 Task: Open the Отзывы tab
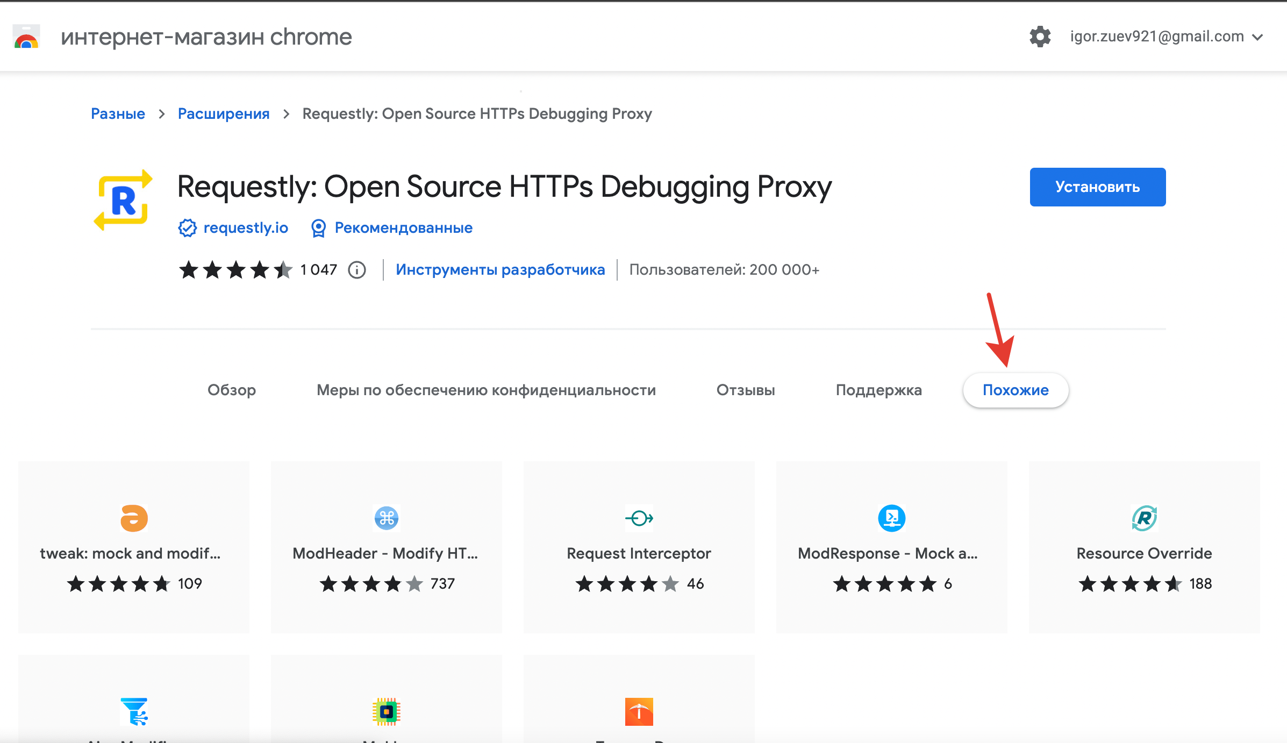coord(746,390)
